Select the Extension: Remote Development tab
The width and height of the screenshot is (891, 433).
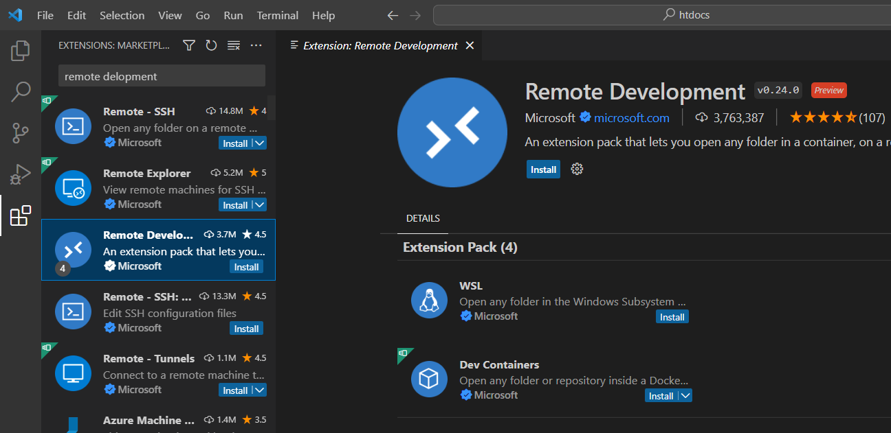click(x=379, y=45)
